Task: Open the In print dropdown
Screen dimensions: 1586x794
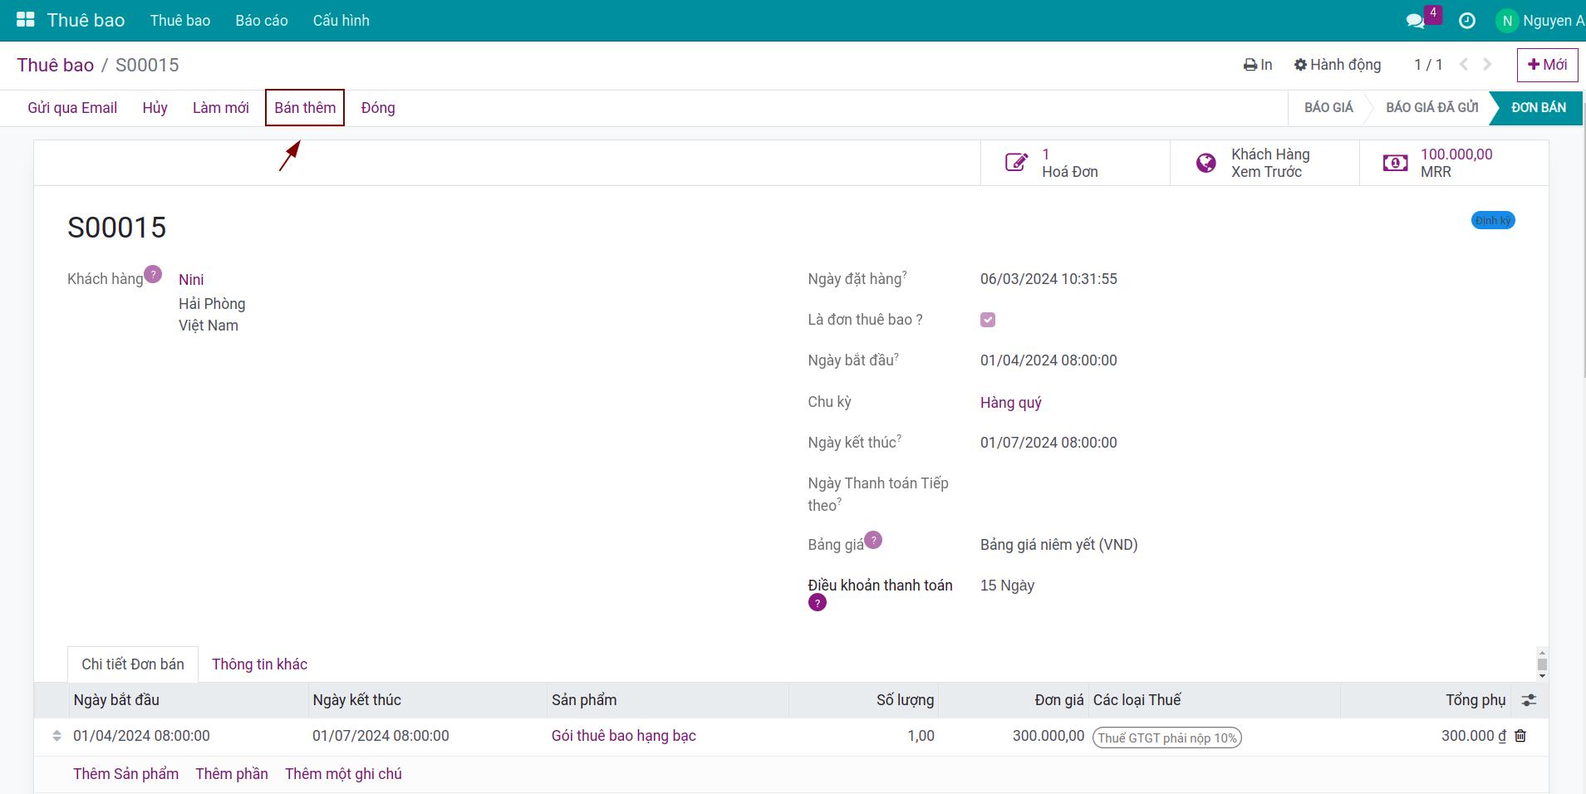Action: click(1258, 65)
